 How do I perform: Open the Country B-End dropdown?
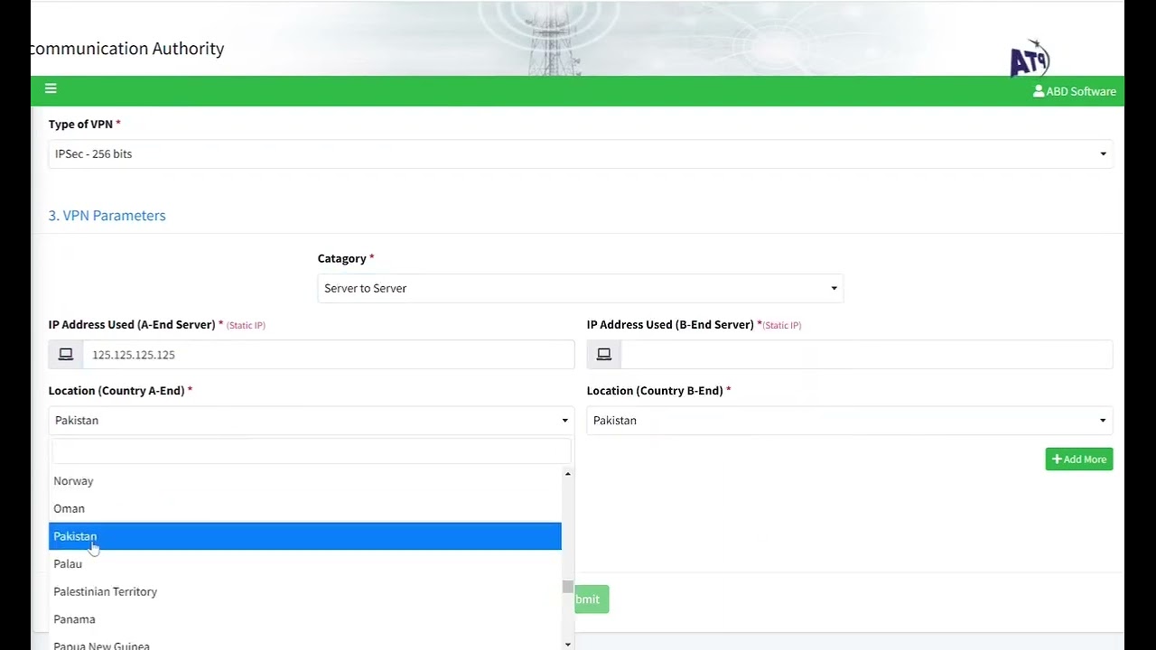[850, 421]
